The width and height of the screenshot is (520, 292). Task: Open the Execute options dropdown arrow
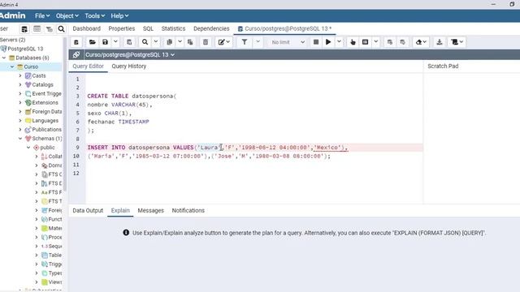339,41
